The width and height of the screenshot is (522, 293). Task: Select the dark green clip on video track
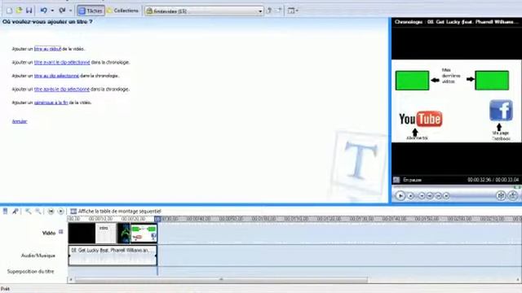124,234
